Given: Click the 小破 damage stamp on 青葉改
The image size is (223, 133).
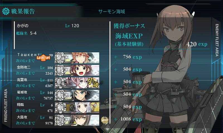Looking at the screenshot, I should coord(93,83).
